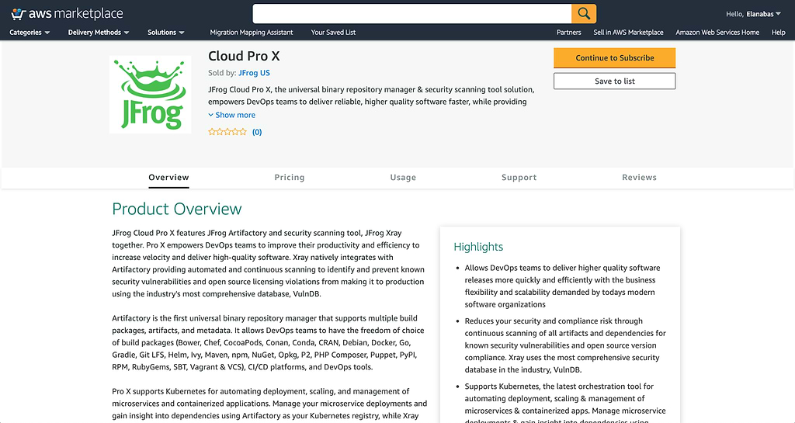Switch to the Pricing tab
The height and width of the screenshot is (423, 795).
[x=290, y=177]
